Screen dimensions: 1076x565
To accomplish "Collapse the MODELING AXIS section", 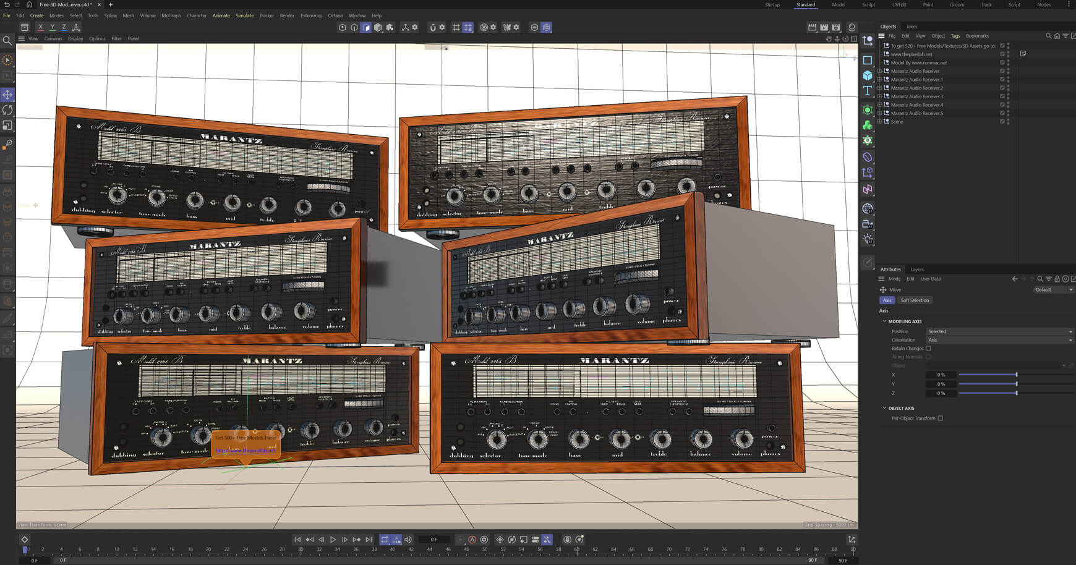I will coord(884,321).
